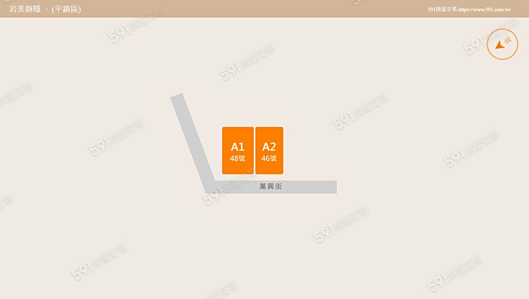The width and height of the screenshot is (529, 299).
Task: Click the 萬興街 street name label
Action: 270,186
